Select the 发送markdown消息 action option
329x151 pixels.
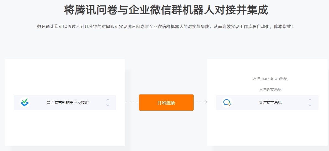[x=270, y=79]
